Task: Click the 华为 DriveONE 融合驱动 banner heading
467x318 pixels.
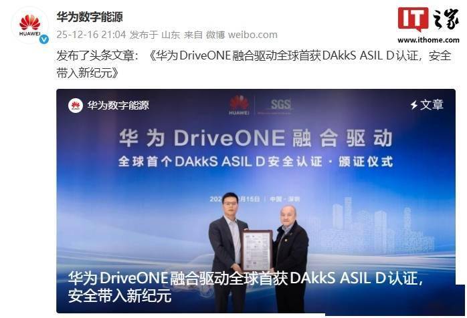Action: click(256, 138)
